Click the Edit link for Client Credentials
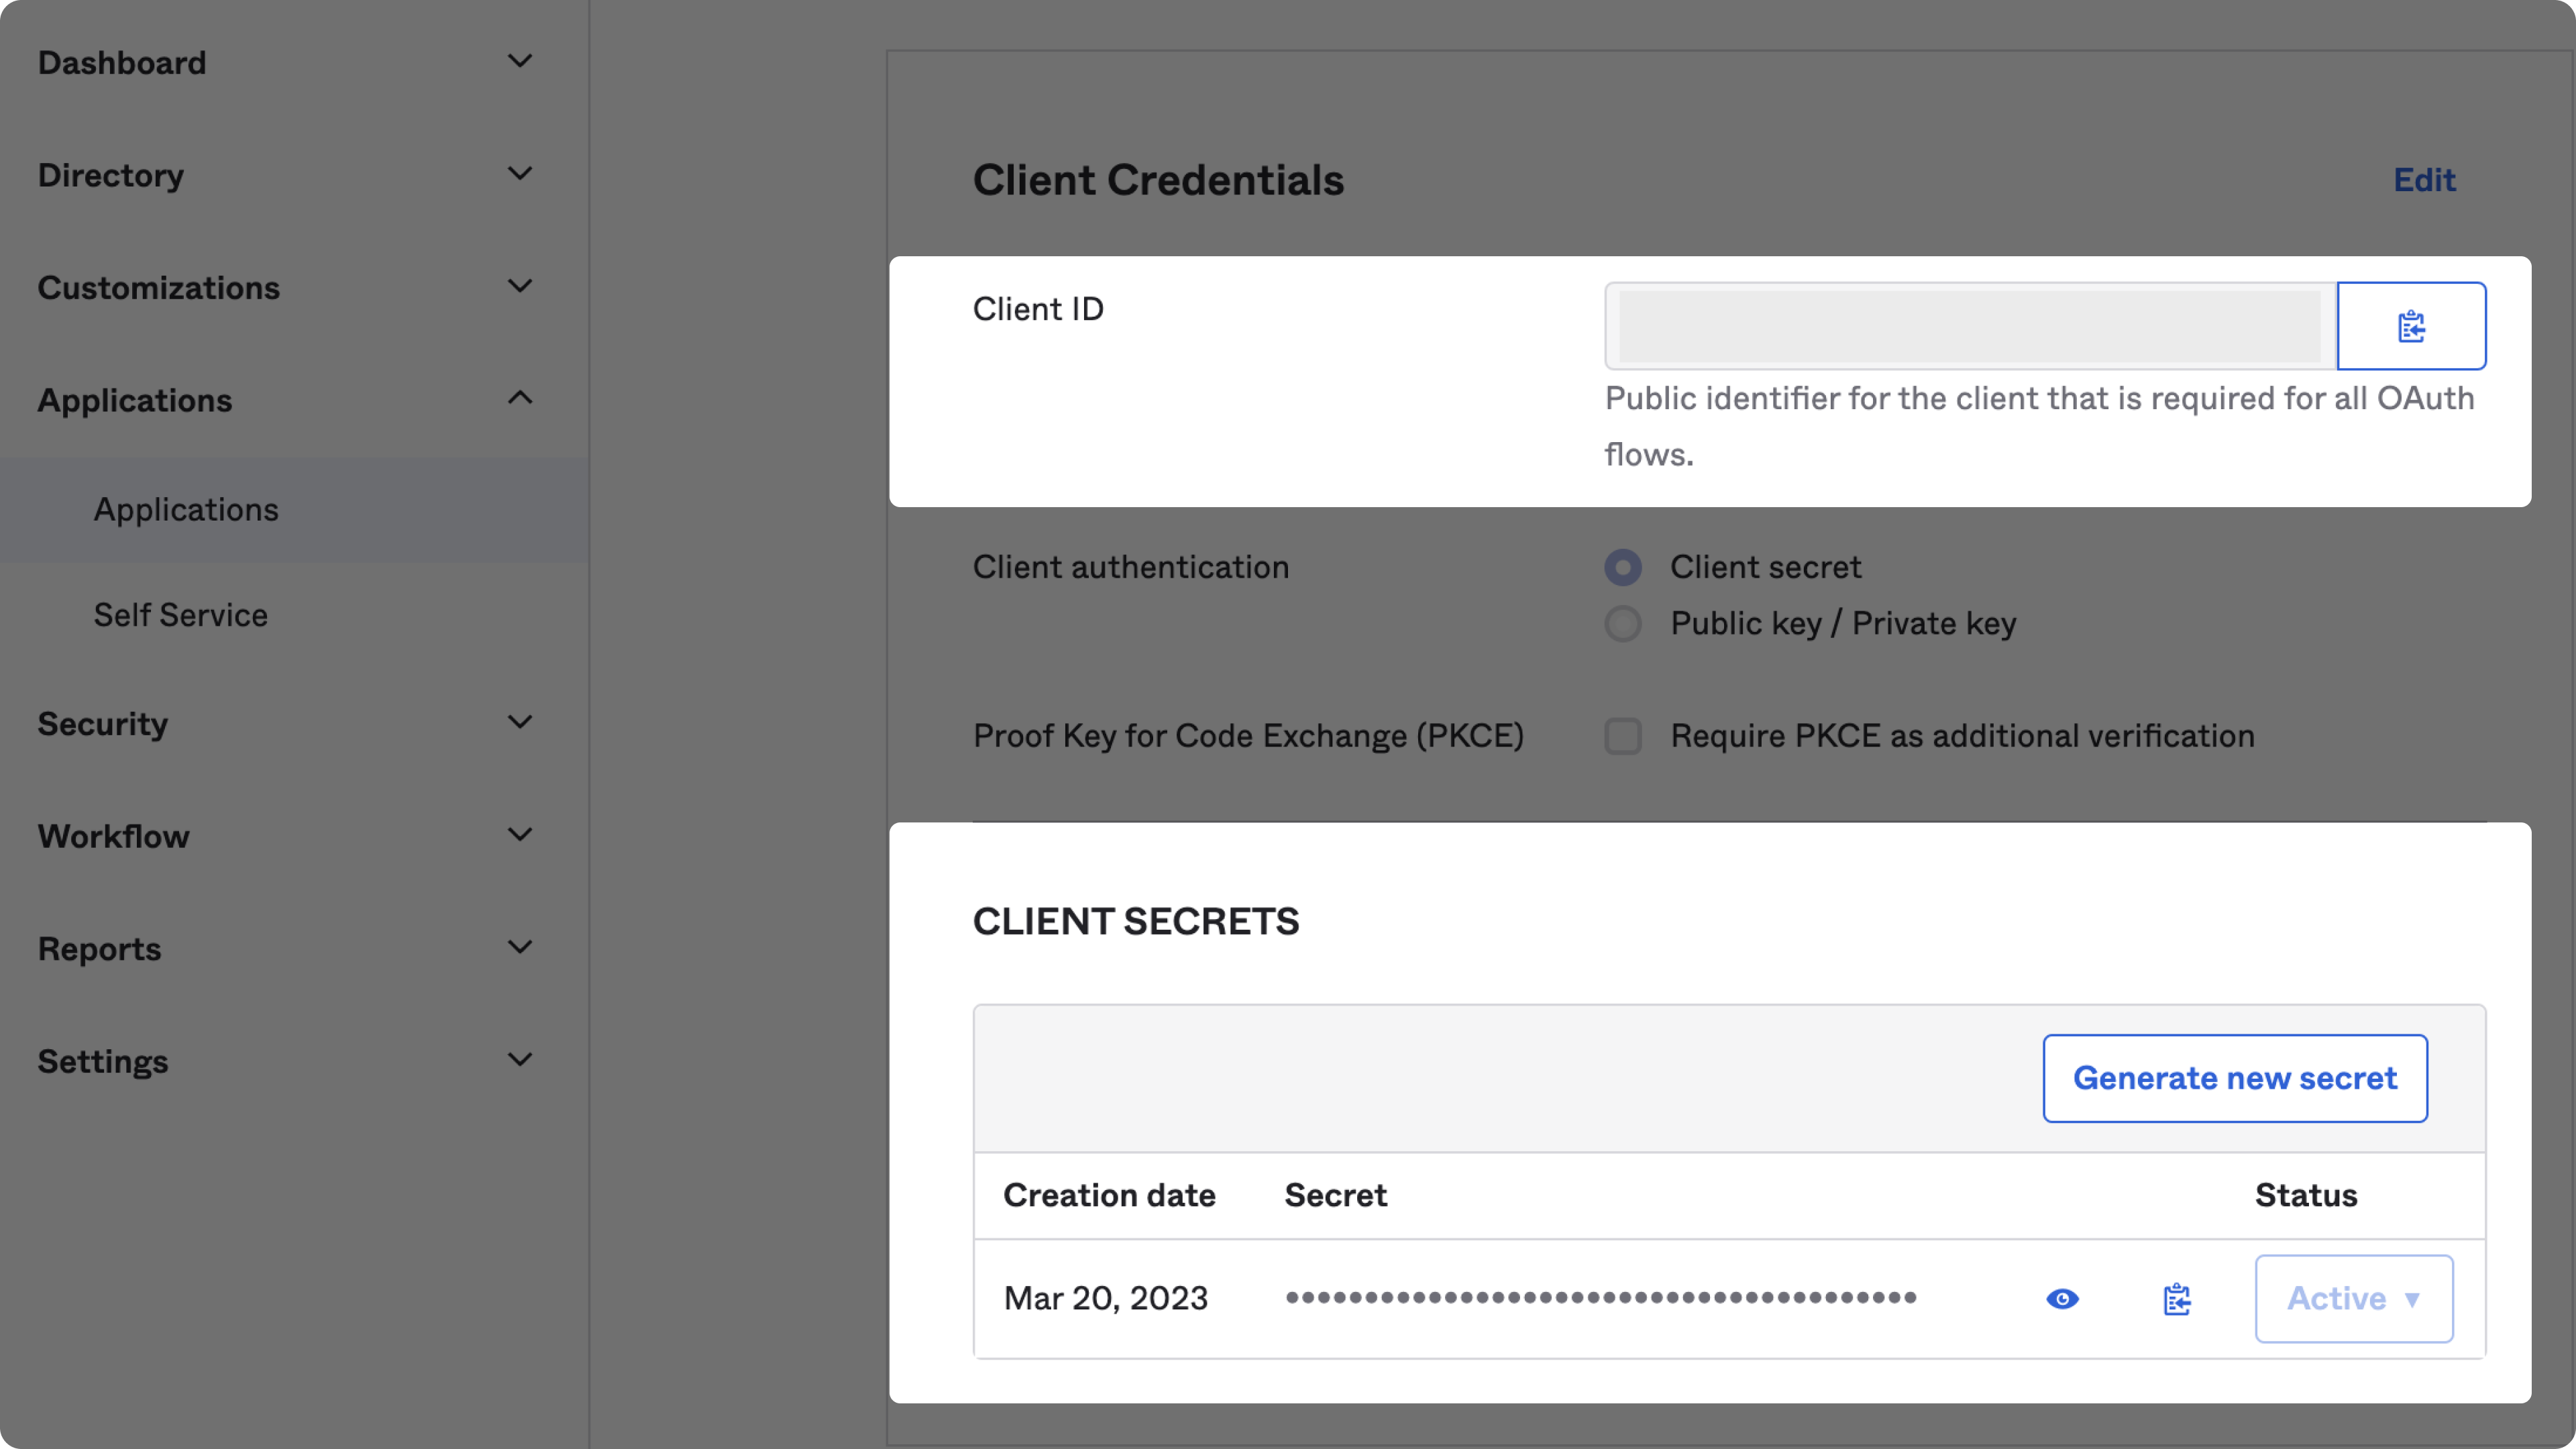Viewport: 2576px width, 1449px height. pos(2424,180)
